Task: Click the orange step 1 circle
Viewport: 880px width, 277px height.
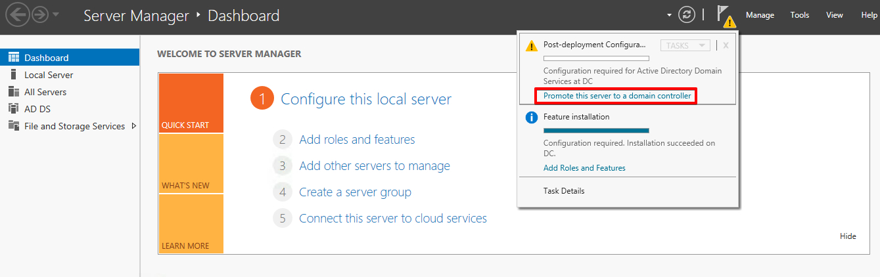Action: click(x=262, y=99)
